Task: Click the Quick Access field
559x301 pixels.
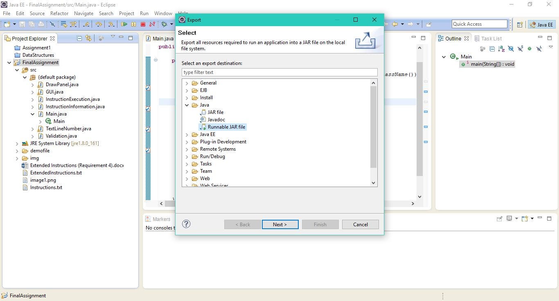Action: coord(480,24)
